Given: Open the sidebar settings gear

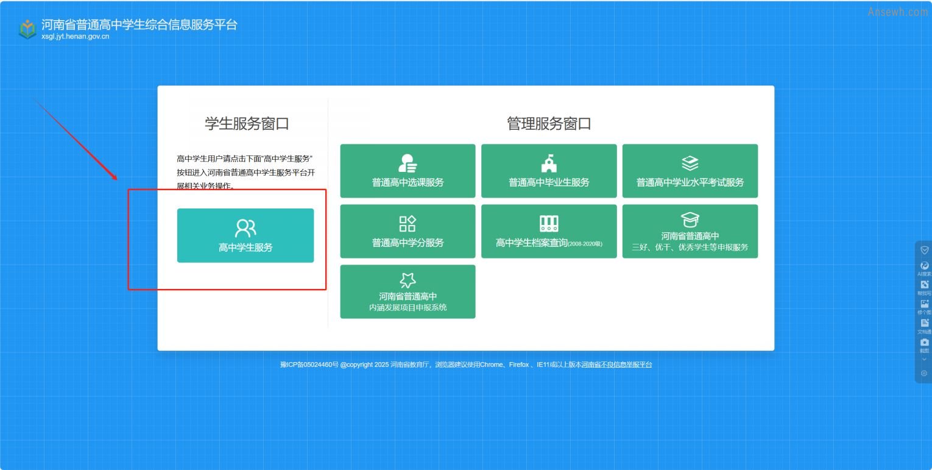Looking at the screenshot, I should point(924,373).
